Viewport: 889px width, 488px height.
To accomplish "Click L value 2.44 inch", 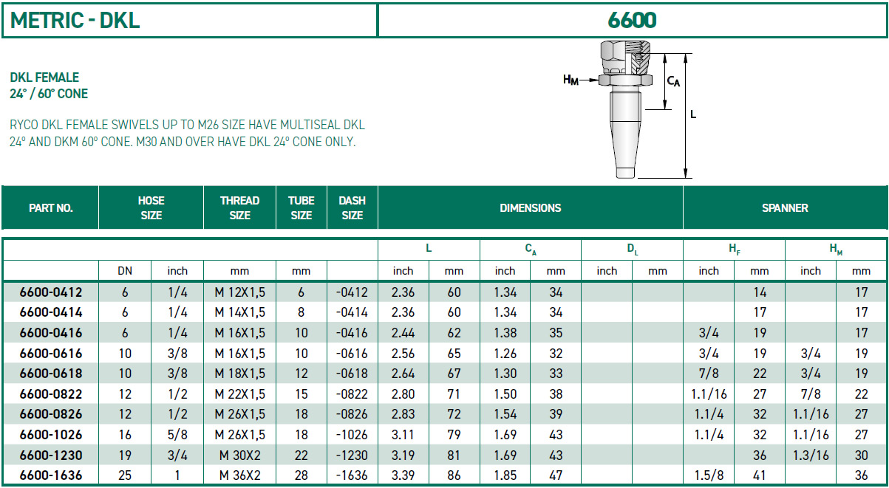I will 403,332.
